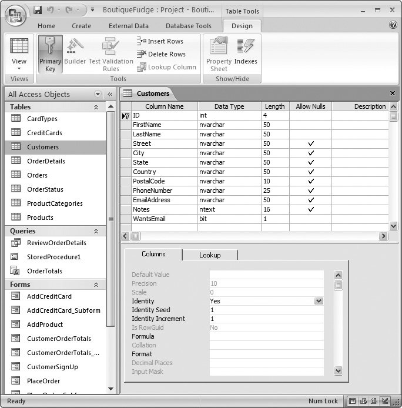Open the Help question mark icon
This screenshot has height=408, width=402.
coord(393,25)
